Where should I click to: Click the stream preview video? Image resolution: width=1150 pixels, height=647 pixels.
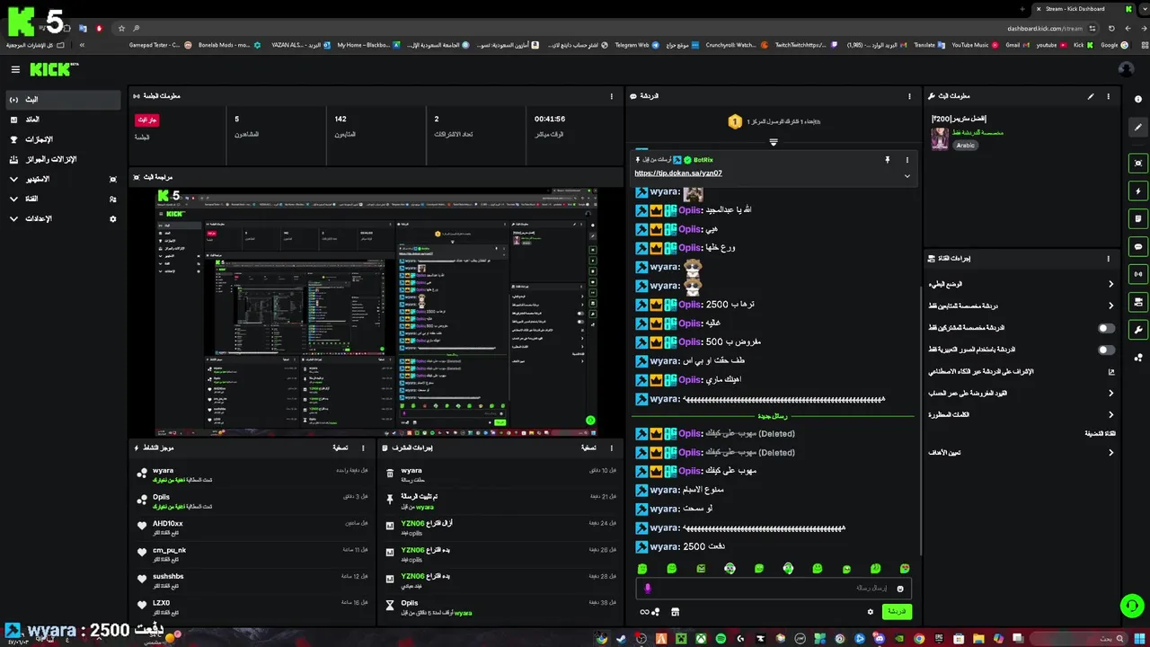click(x=376, y=311)
